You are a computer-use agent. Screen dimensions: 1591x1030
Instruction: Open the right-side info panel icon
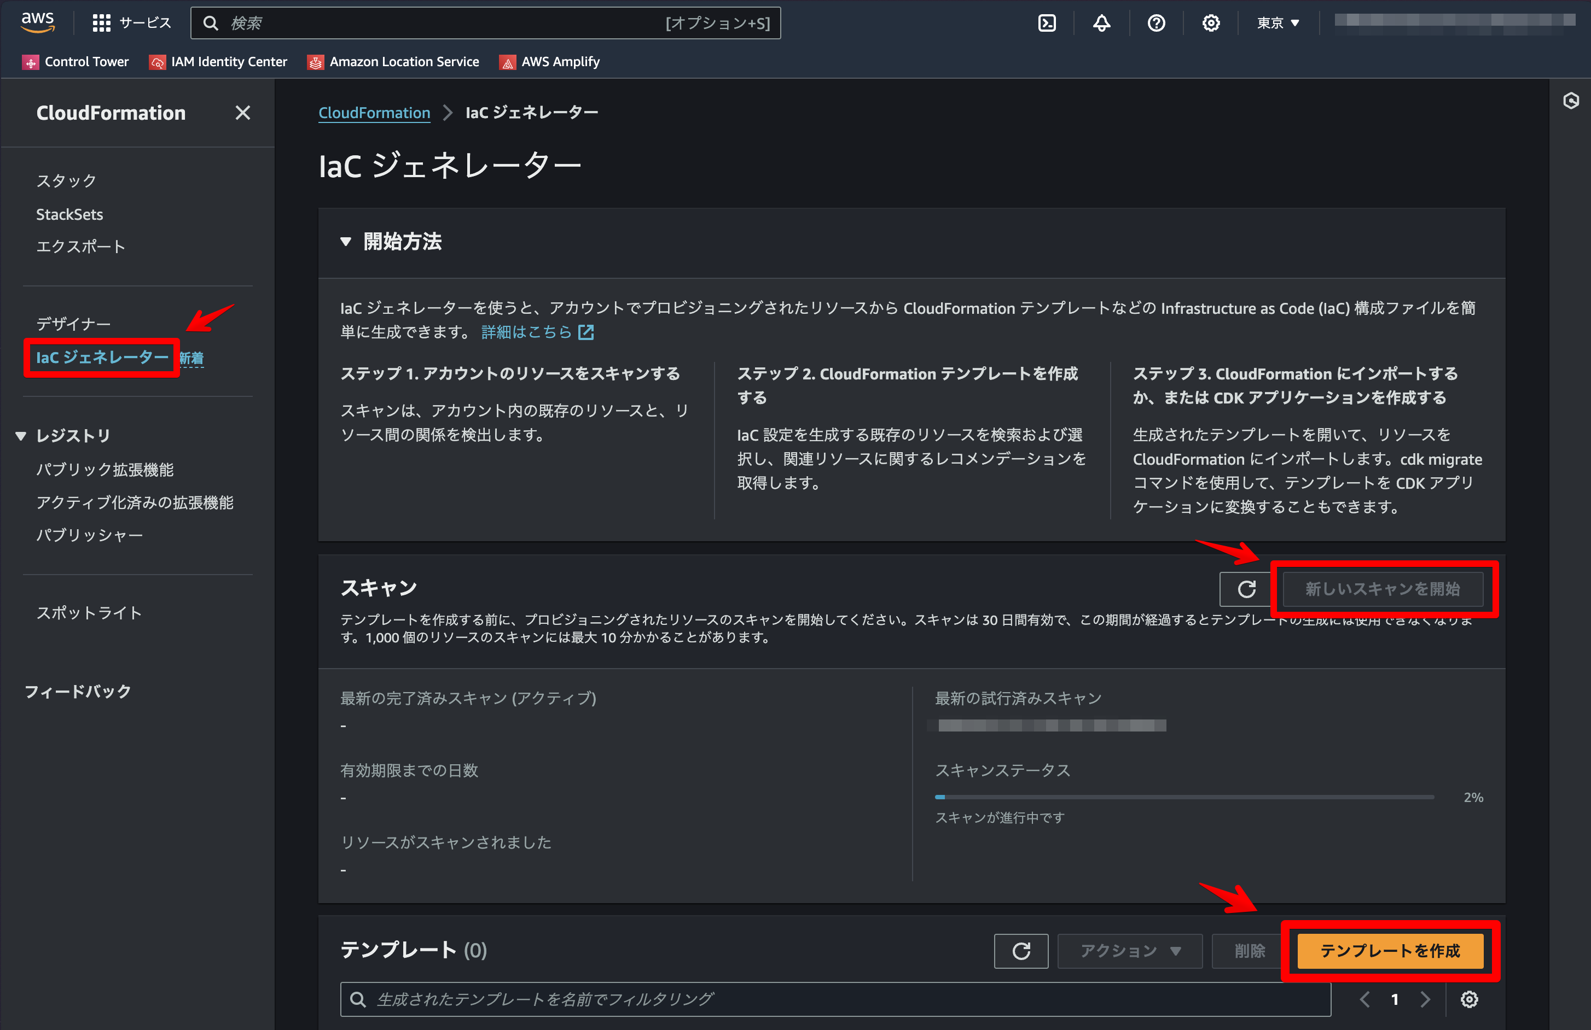click(x=1570, y=101)
